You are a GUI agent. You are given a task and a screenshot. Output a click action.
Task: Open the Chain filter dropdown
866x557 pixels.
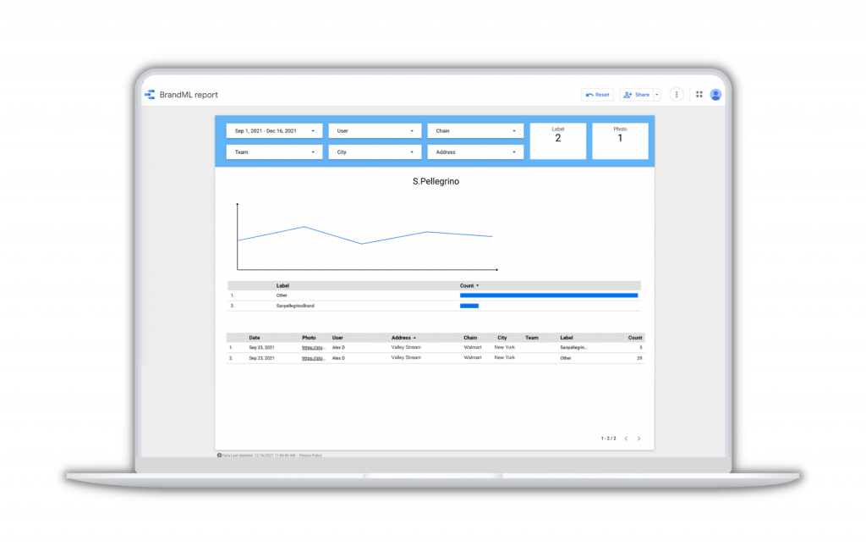click(475, 131)
